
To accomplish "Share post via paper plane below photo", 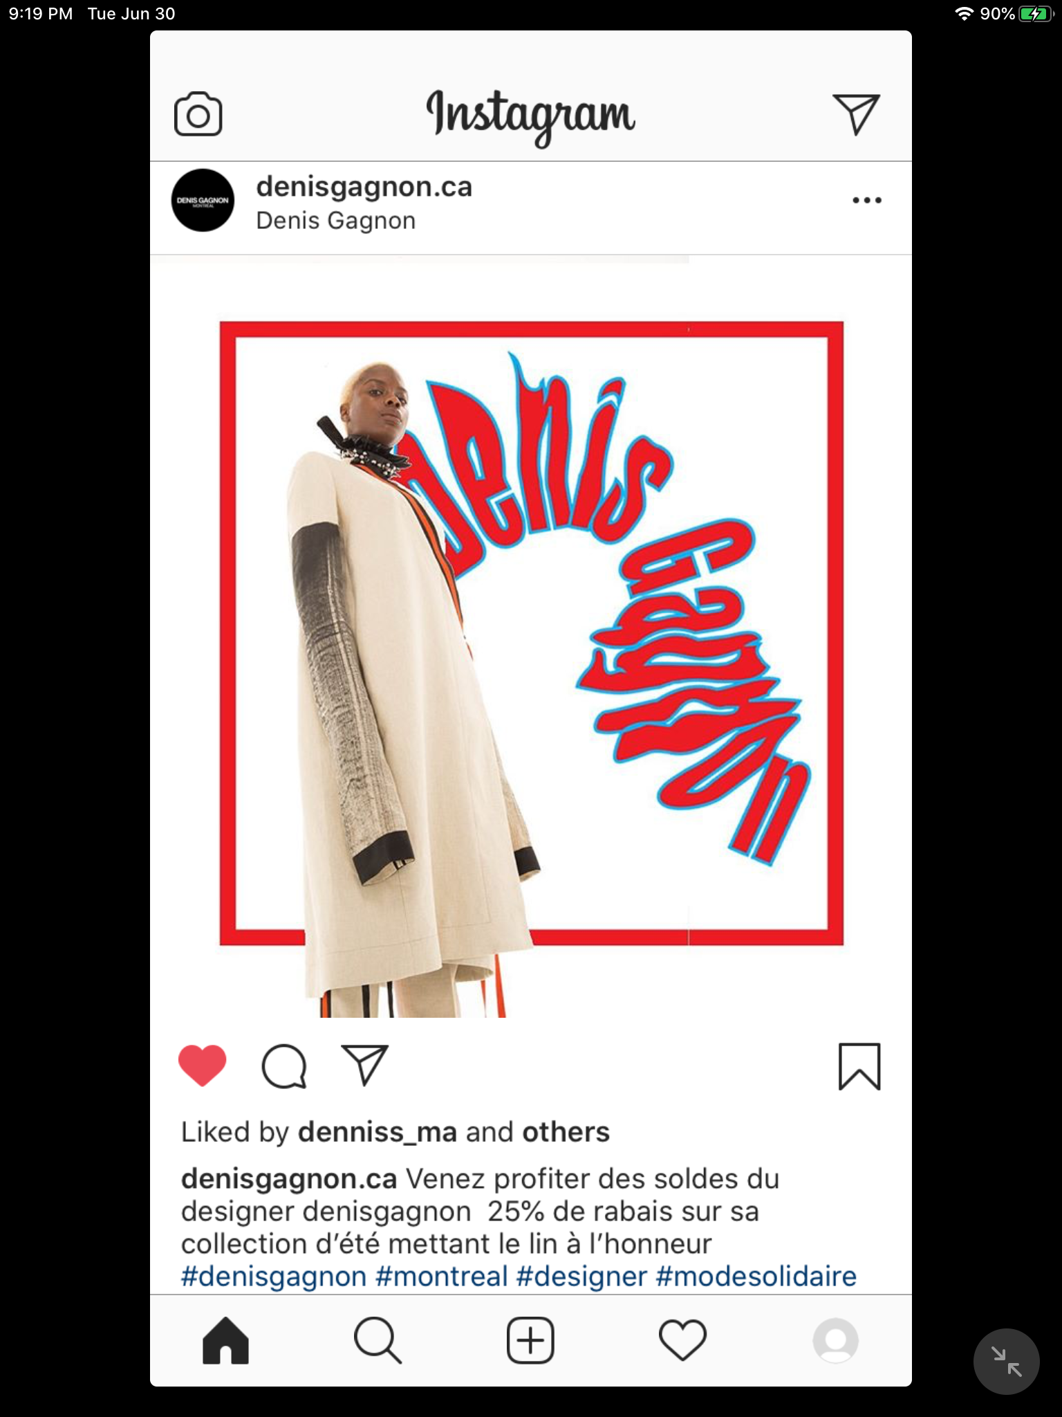I will click(364, 1065).
